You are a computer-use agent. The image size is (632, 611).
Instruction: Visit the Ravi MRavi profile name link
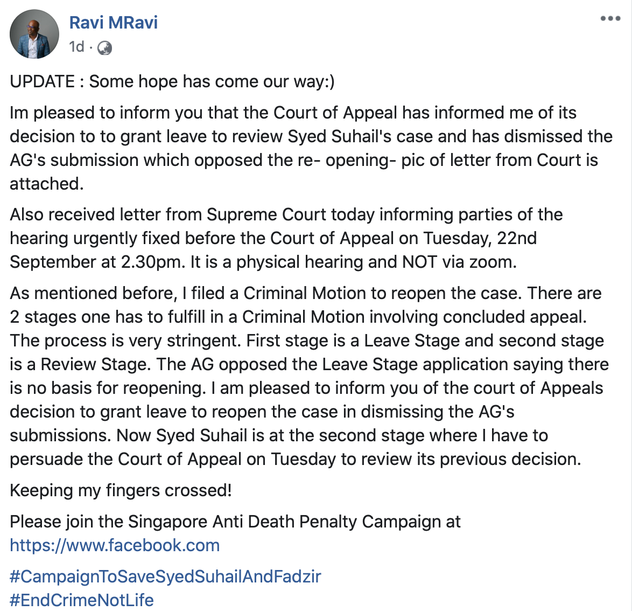(x=114, y=23)
